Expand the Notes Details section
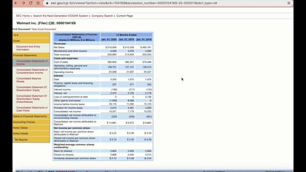Image resolution: width=306 pixels, height=172 pixels. click(x=31, y=134)
